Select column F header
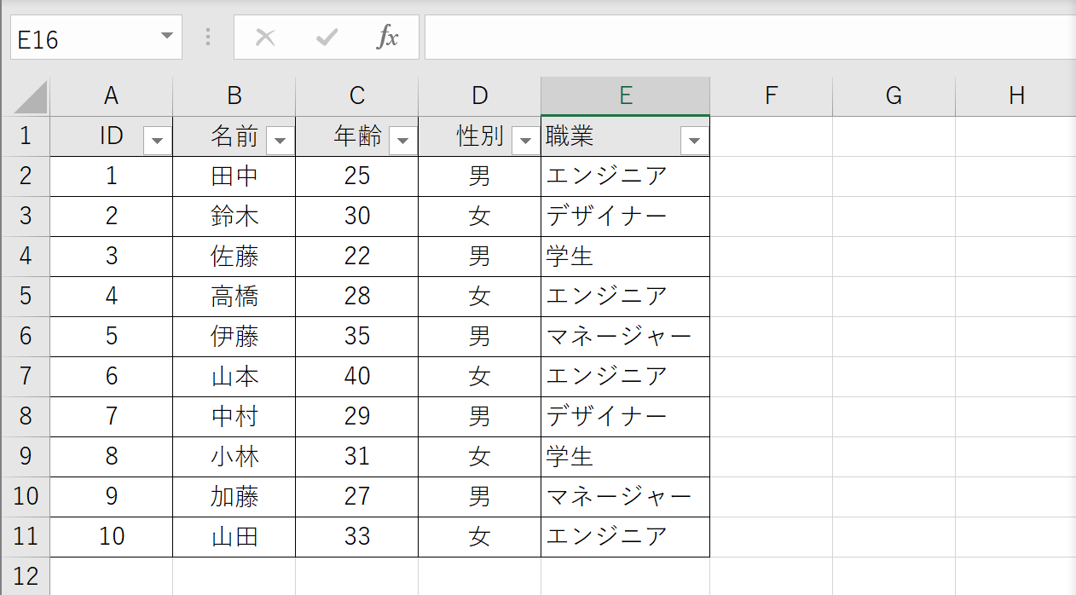Screen dimensions: 1076x595 (770, 95)
